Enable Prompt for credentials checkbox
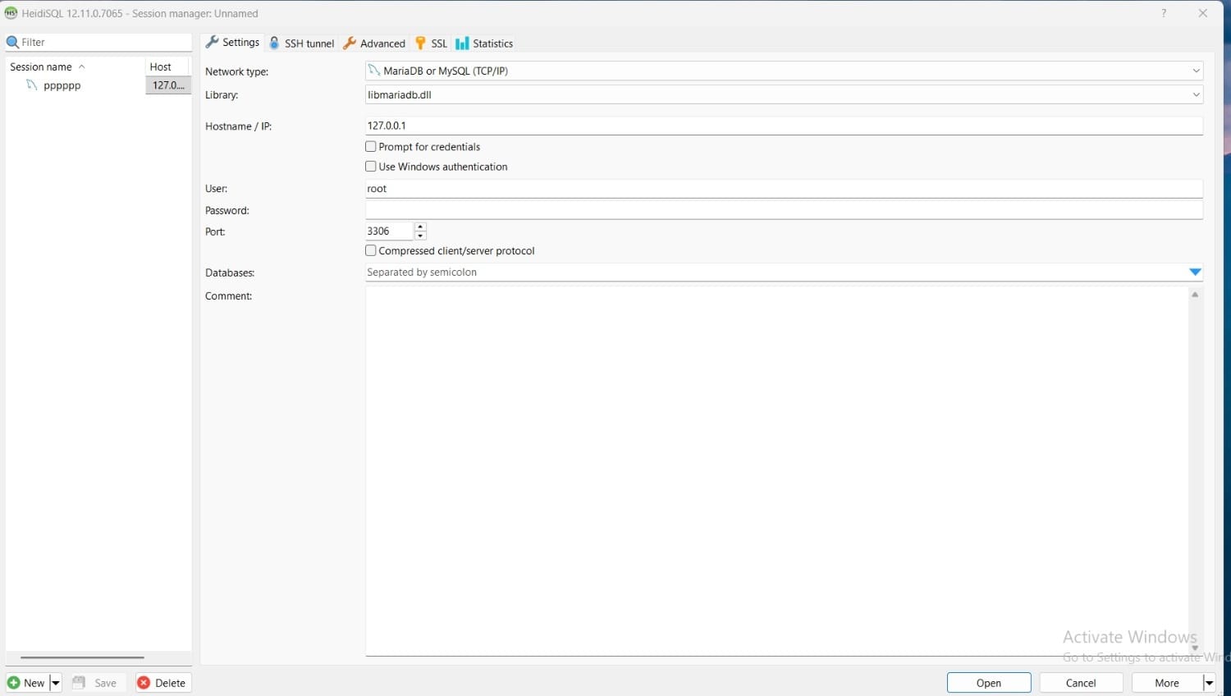The image size is (1231, 696). pos(371,147)
